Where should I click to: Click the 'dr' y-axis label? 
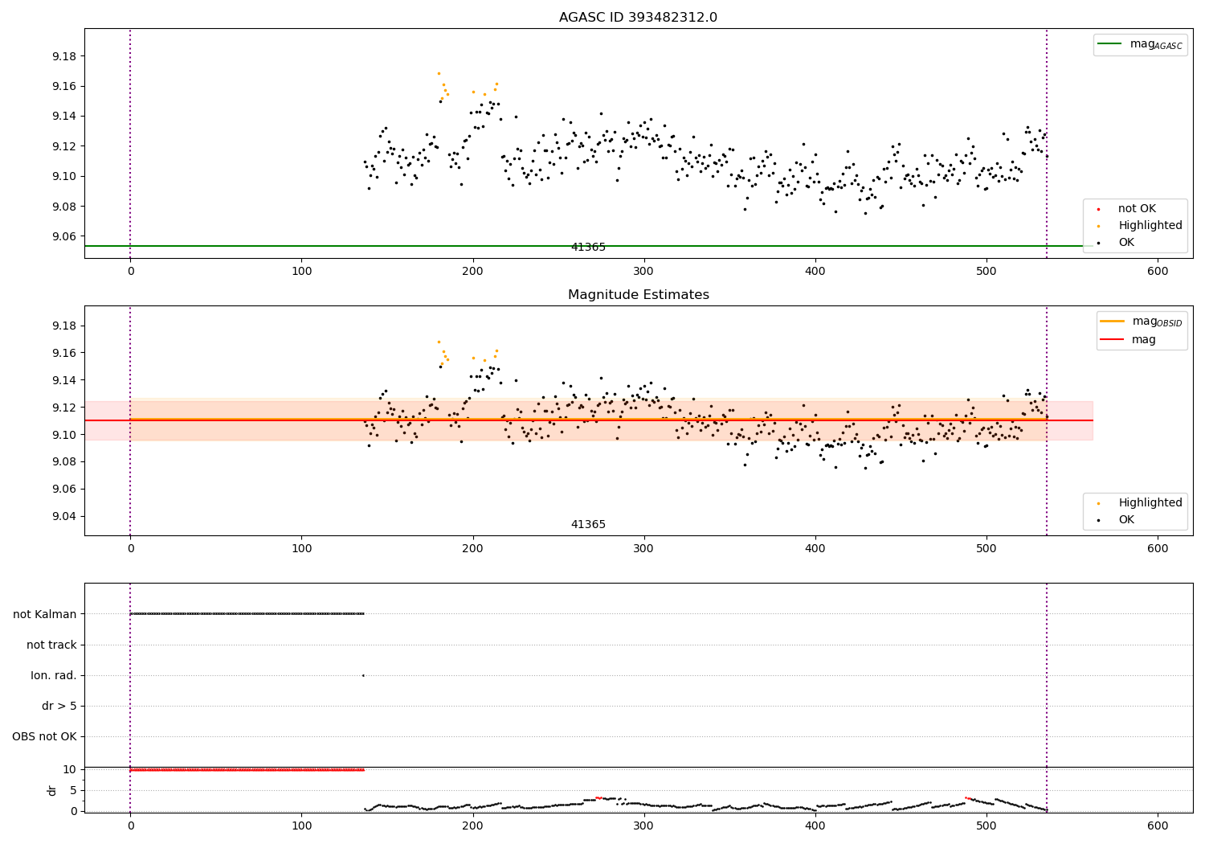coord(52,790)
